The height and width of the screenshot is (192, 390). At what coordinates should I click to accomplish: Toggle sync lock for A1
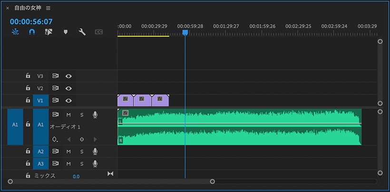pos(55,115)
